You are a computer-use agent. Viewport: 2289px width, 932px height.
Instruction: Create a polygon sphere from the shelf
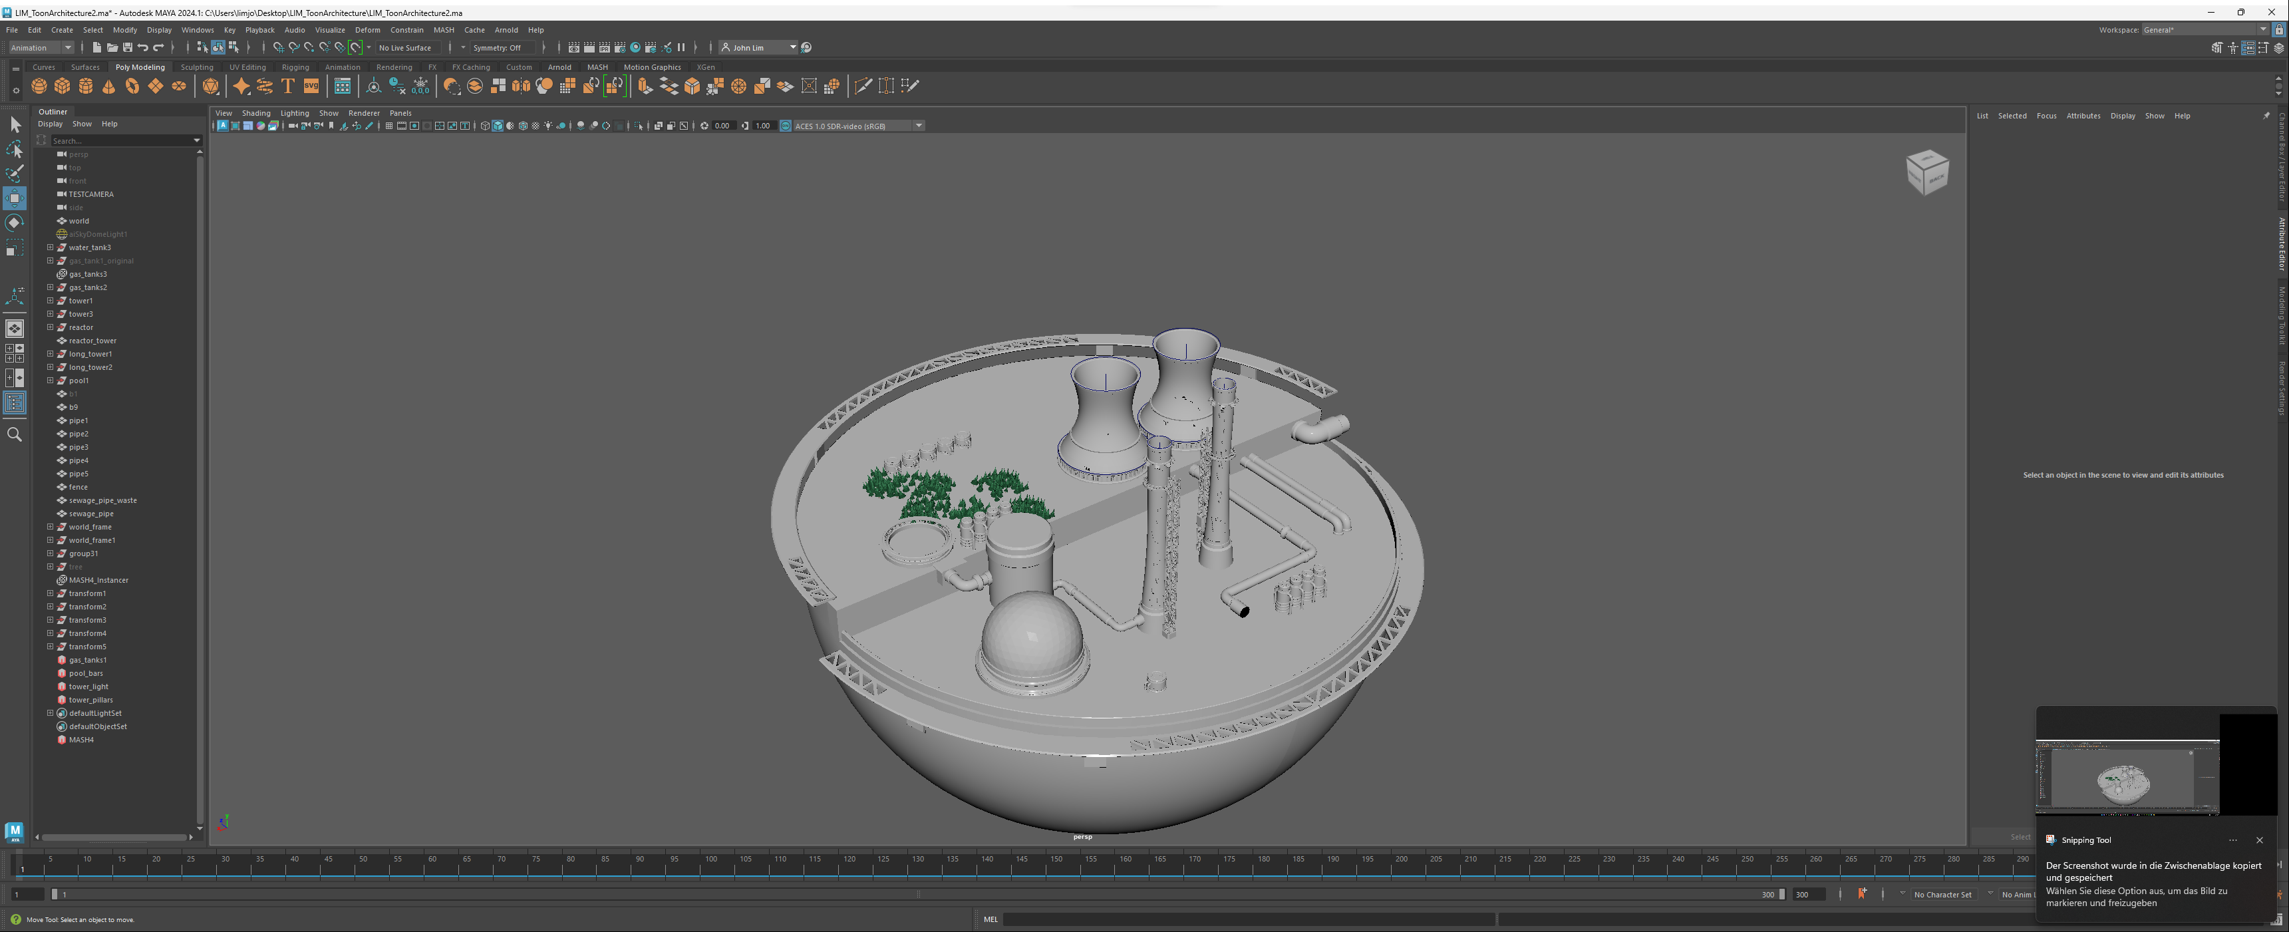click(39, 86)
